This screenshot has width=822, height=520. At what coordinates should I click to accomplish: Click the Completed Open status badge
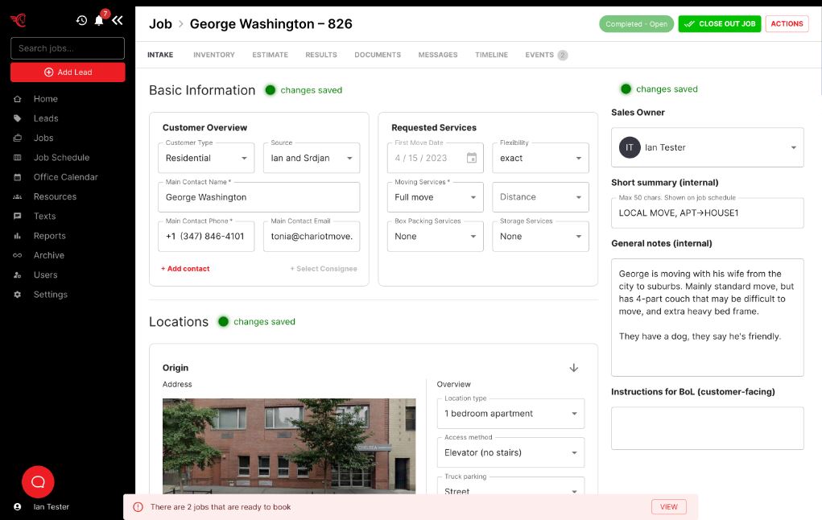[636, 24]
